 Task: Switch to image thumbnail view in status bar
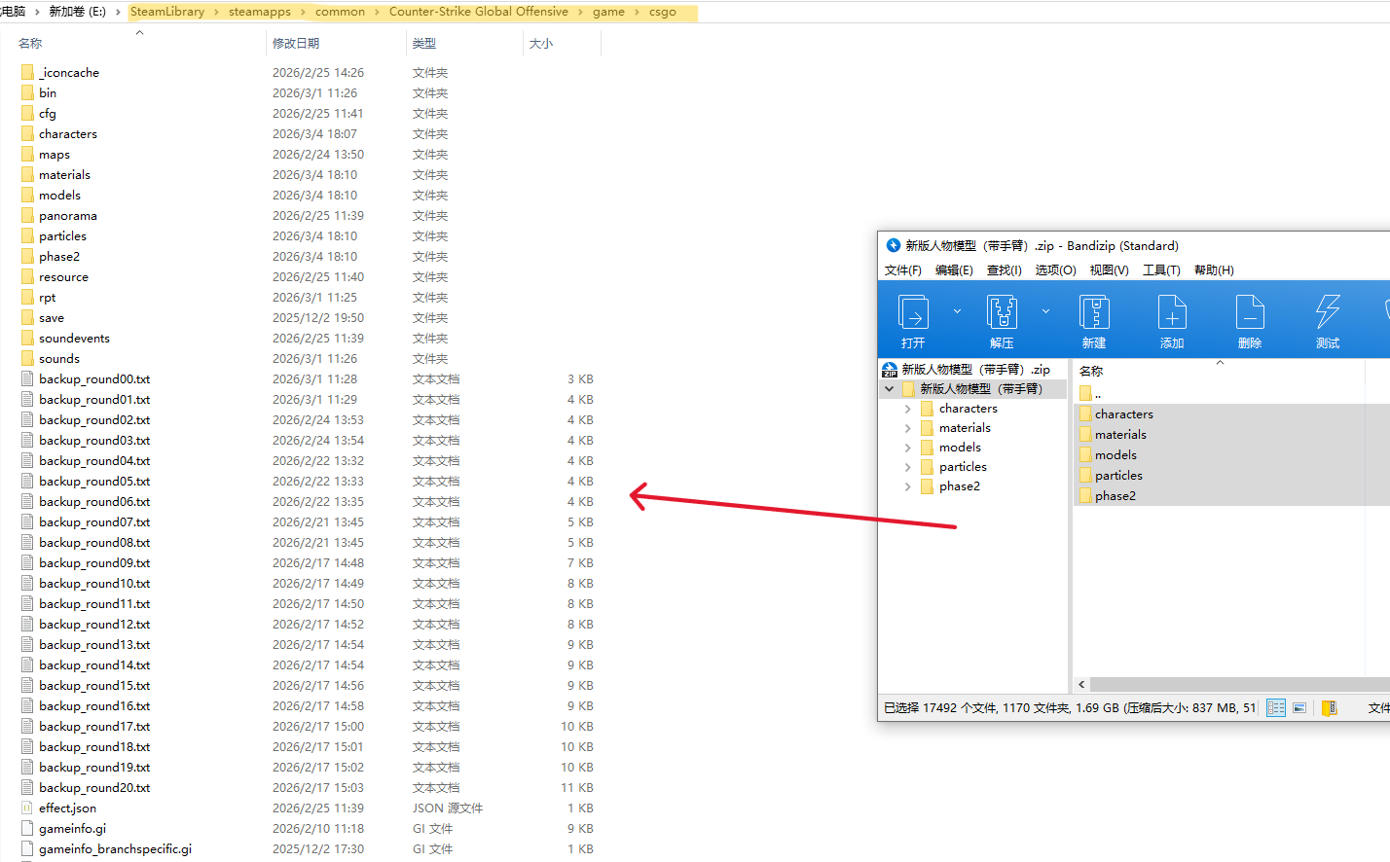pyautogui.click(x=1299, y=708)
